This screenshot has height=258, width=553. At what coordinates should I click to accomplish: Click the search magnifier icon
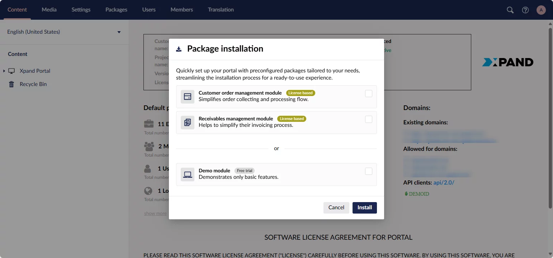[510, 10]
